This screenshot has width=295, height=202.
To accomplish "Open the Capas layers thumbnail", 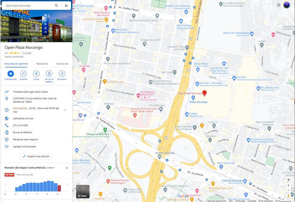I will point(83,191).
